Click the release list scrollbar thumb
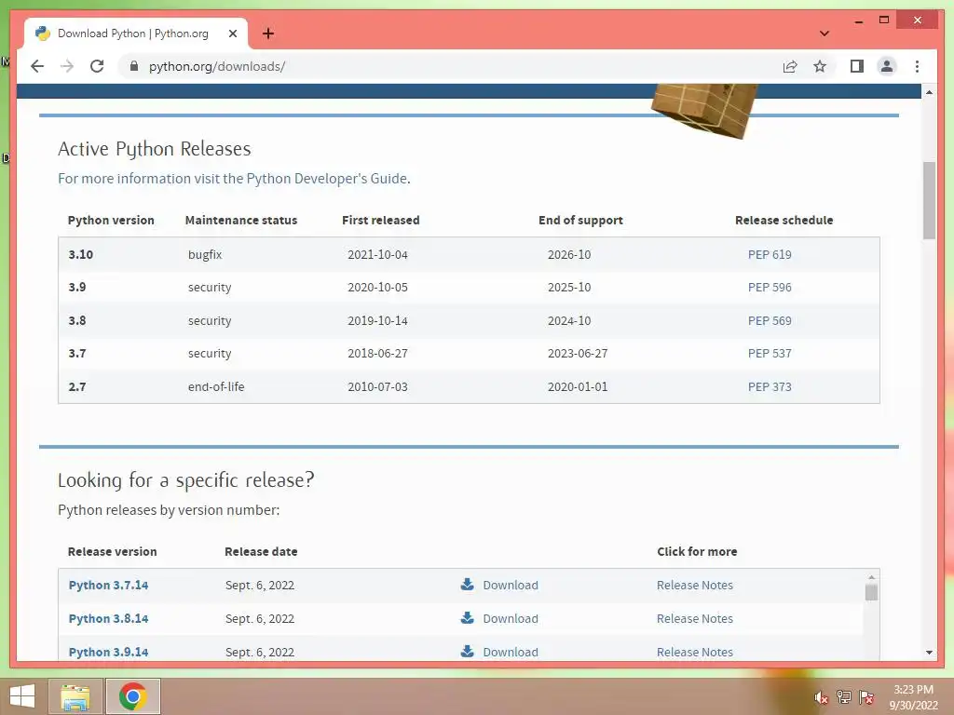The width and height of the screenshot is (954, 715). (x=871, y=592)
